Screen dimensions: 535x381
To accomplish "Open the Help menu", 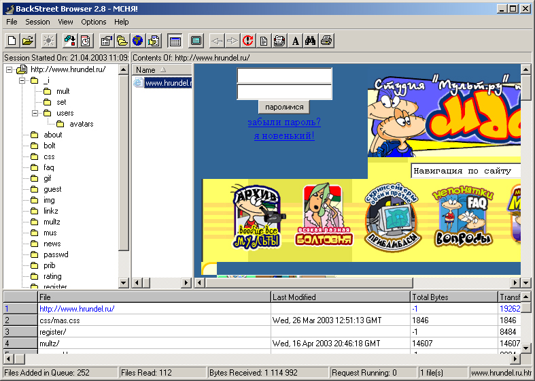I will 121,22.
